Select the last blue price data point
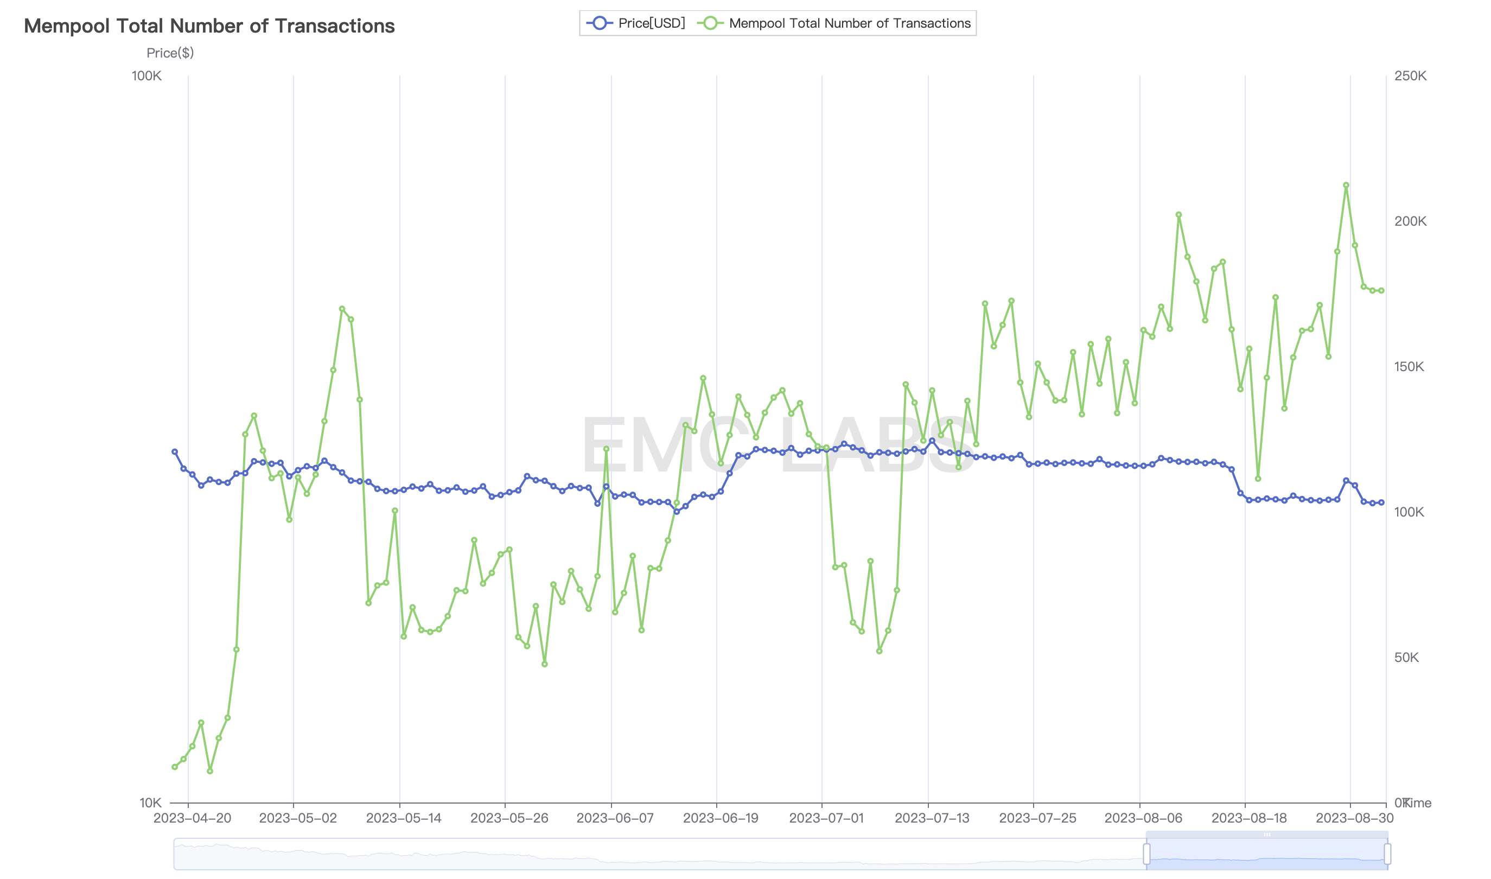This screenshot has width=1491, height=879. tap(1381, 502)
